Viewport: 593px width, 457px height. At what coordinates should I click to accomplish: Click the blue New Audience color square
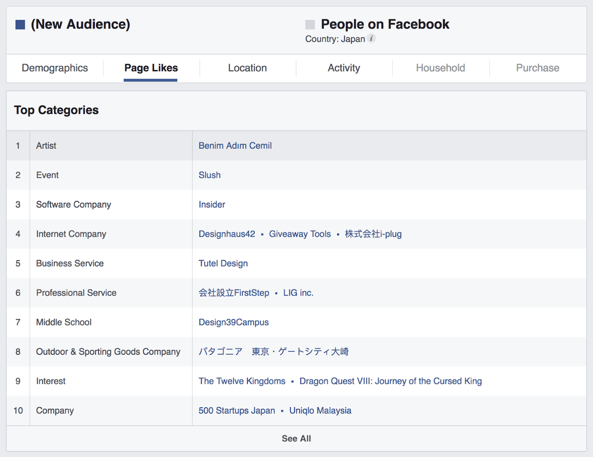point(20,25)
